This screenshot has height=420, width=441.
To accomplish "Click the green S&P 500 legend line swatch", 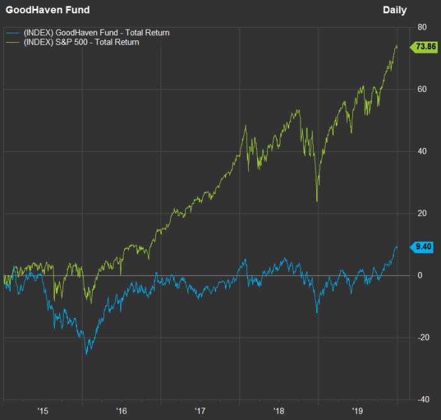I will coord(13,42).
